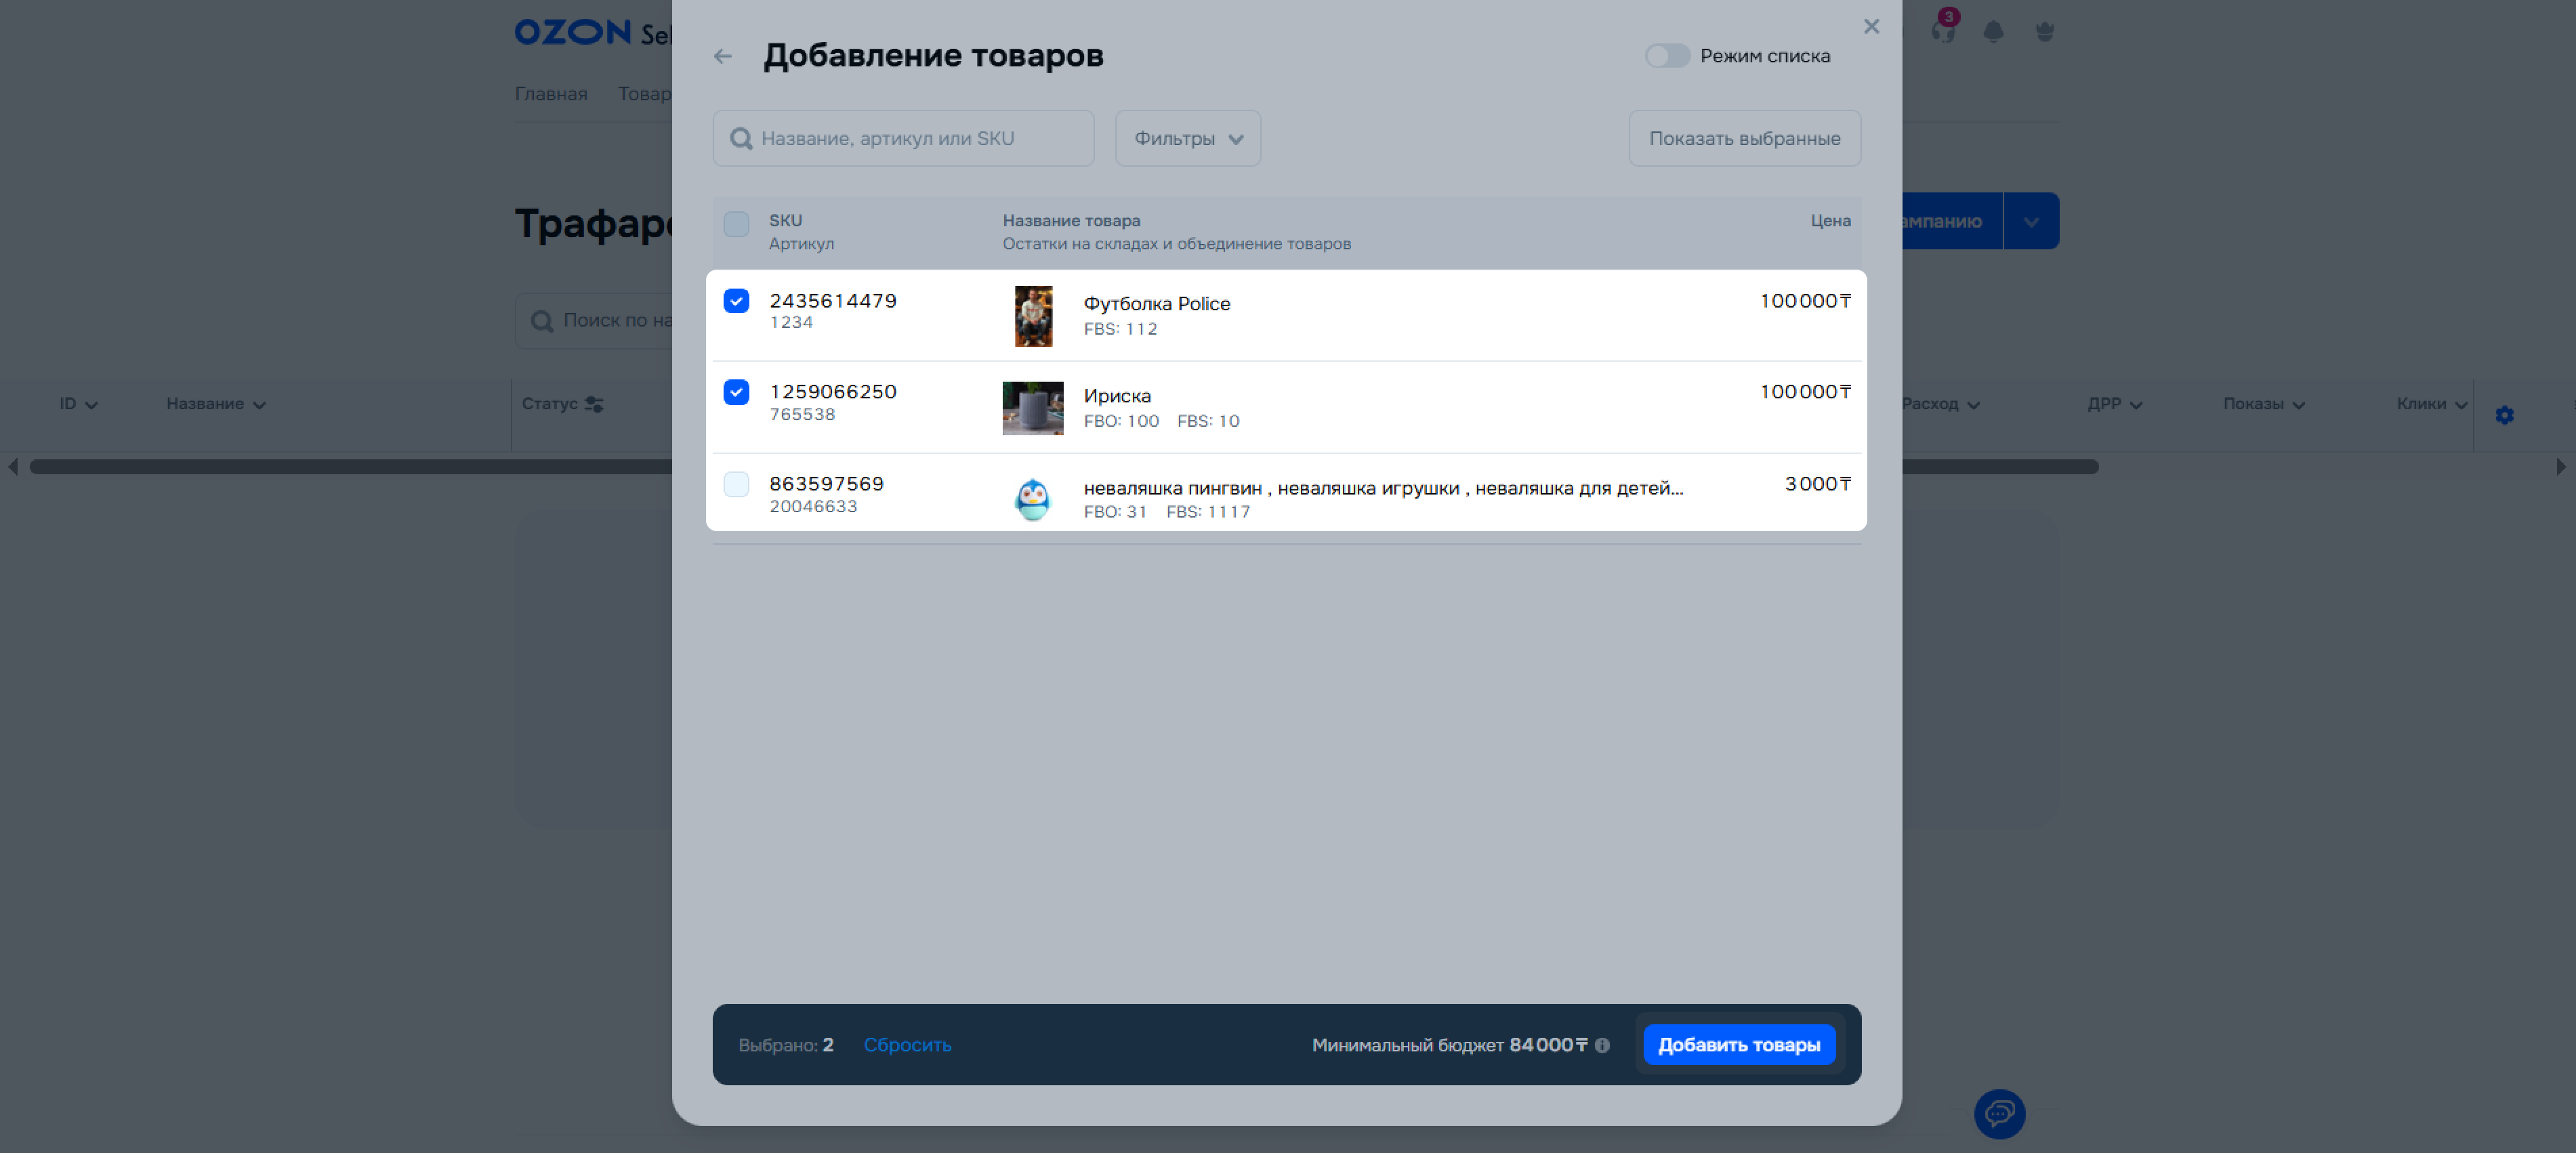Sort by Показы column
This screenshot has height=1153, width=2576.
point(2264,404)
